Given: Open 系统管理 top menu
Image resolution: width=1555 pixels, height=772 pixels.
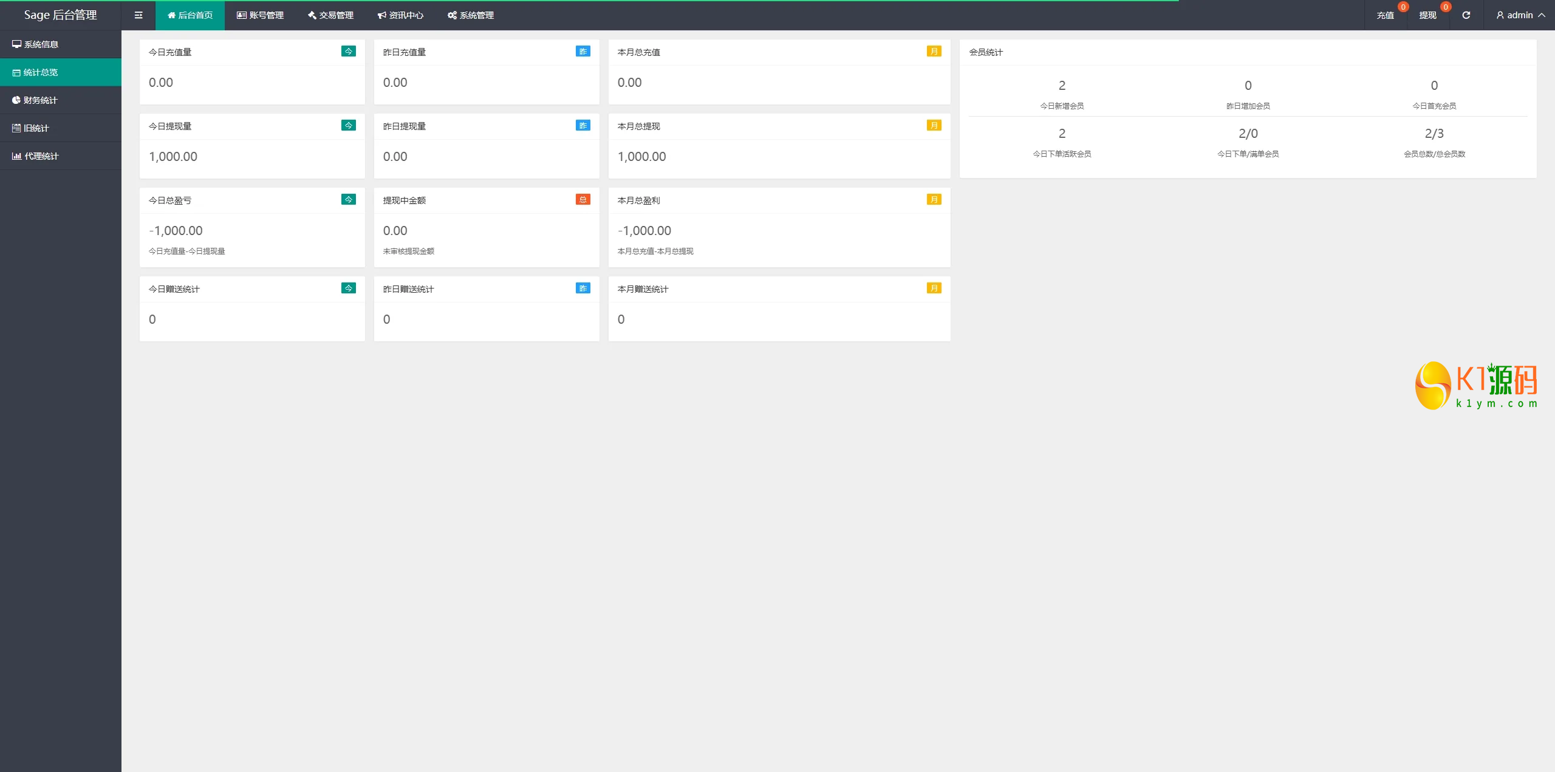Looking at the screenshot, I should pos(471,15).
